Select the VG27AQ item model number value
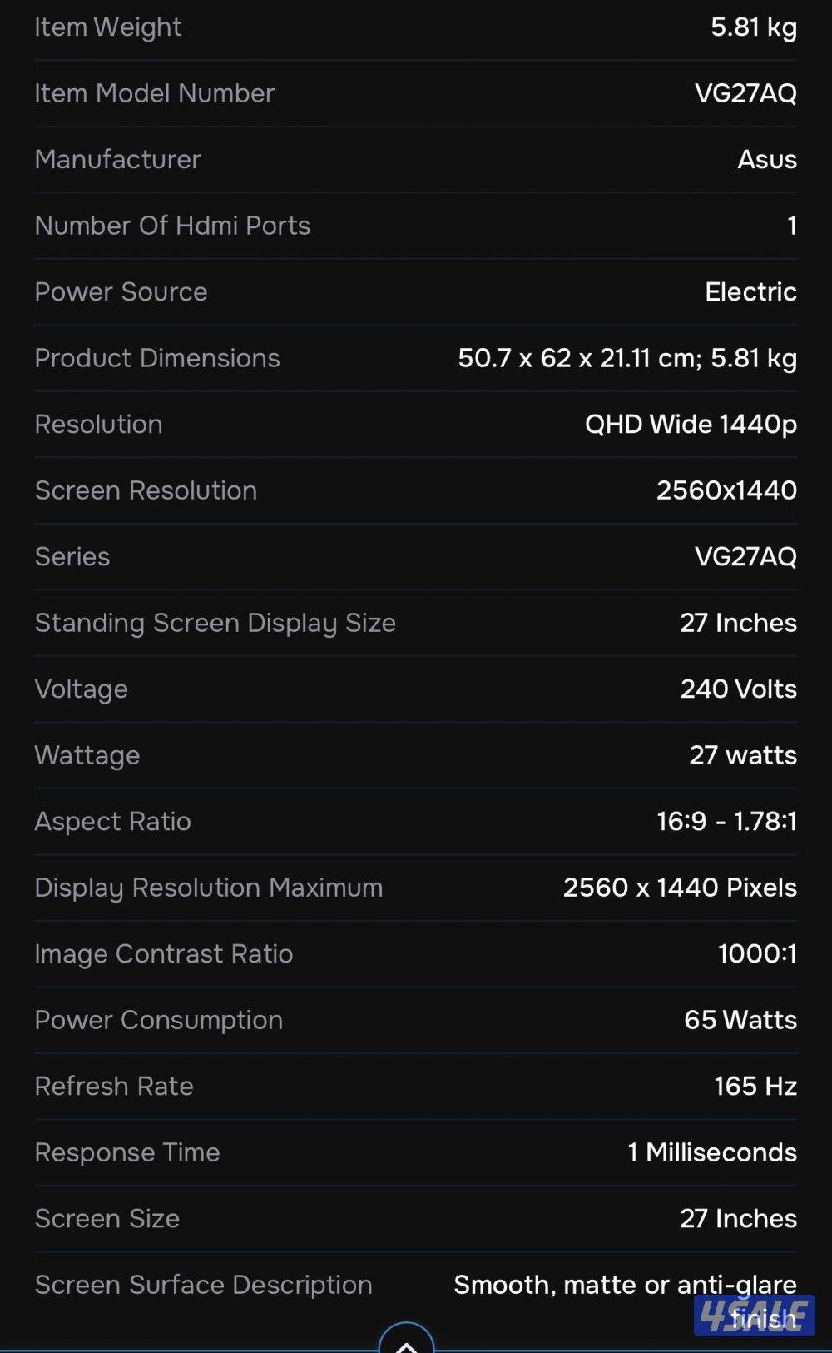 pos(745,93)
